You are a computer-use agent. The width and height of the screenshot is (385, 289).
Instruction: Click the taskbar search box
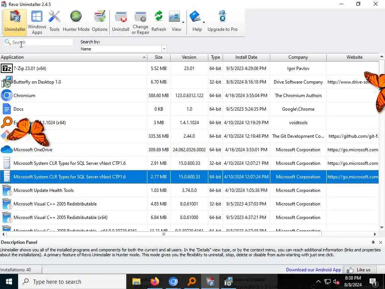72,281
